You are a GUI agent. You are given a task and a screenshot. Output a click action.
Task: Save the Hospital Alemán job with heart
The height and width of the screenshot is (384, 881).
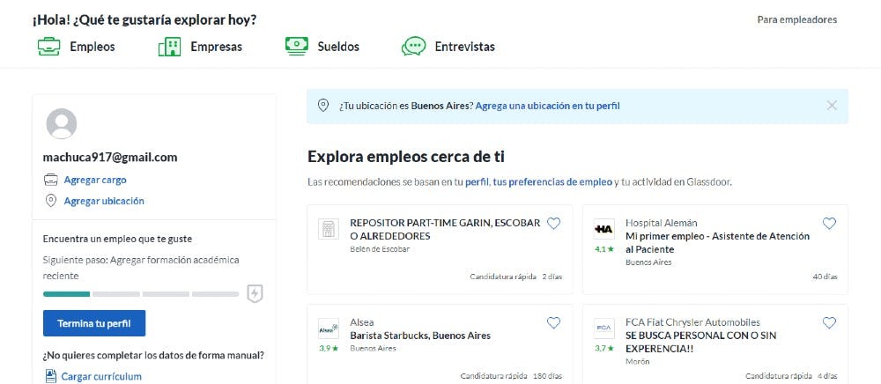829,224
